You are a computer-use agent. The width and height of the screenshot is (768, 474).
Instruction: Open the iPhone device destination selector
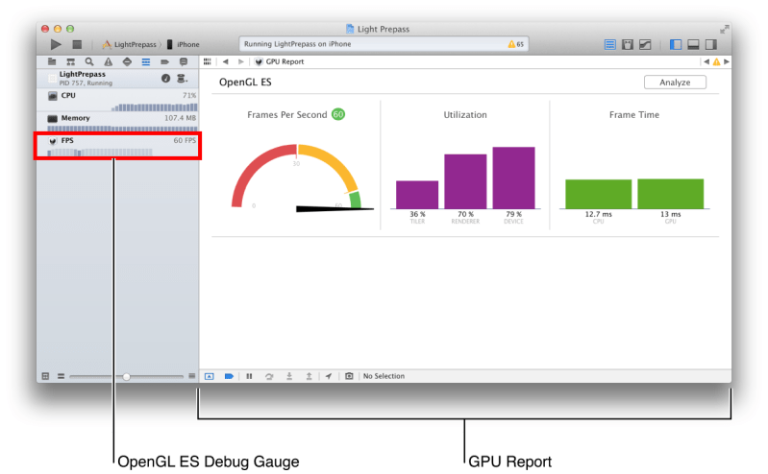pos(184,44)
